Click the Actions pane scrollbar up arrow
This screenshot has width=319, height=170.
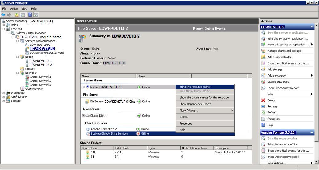coord(316,26)
